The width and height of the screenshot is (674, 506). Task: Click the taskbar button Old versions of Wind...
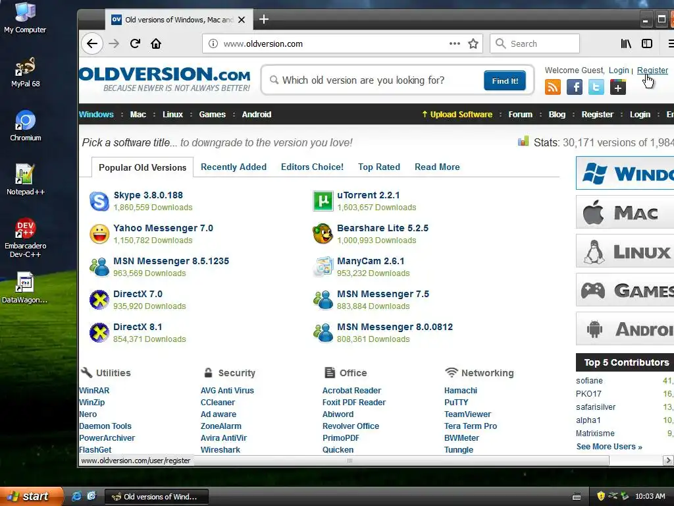[x=157, y=497]
